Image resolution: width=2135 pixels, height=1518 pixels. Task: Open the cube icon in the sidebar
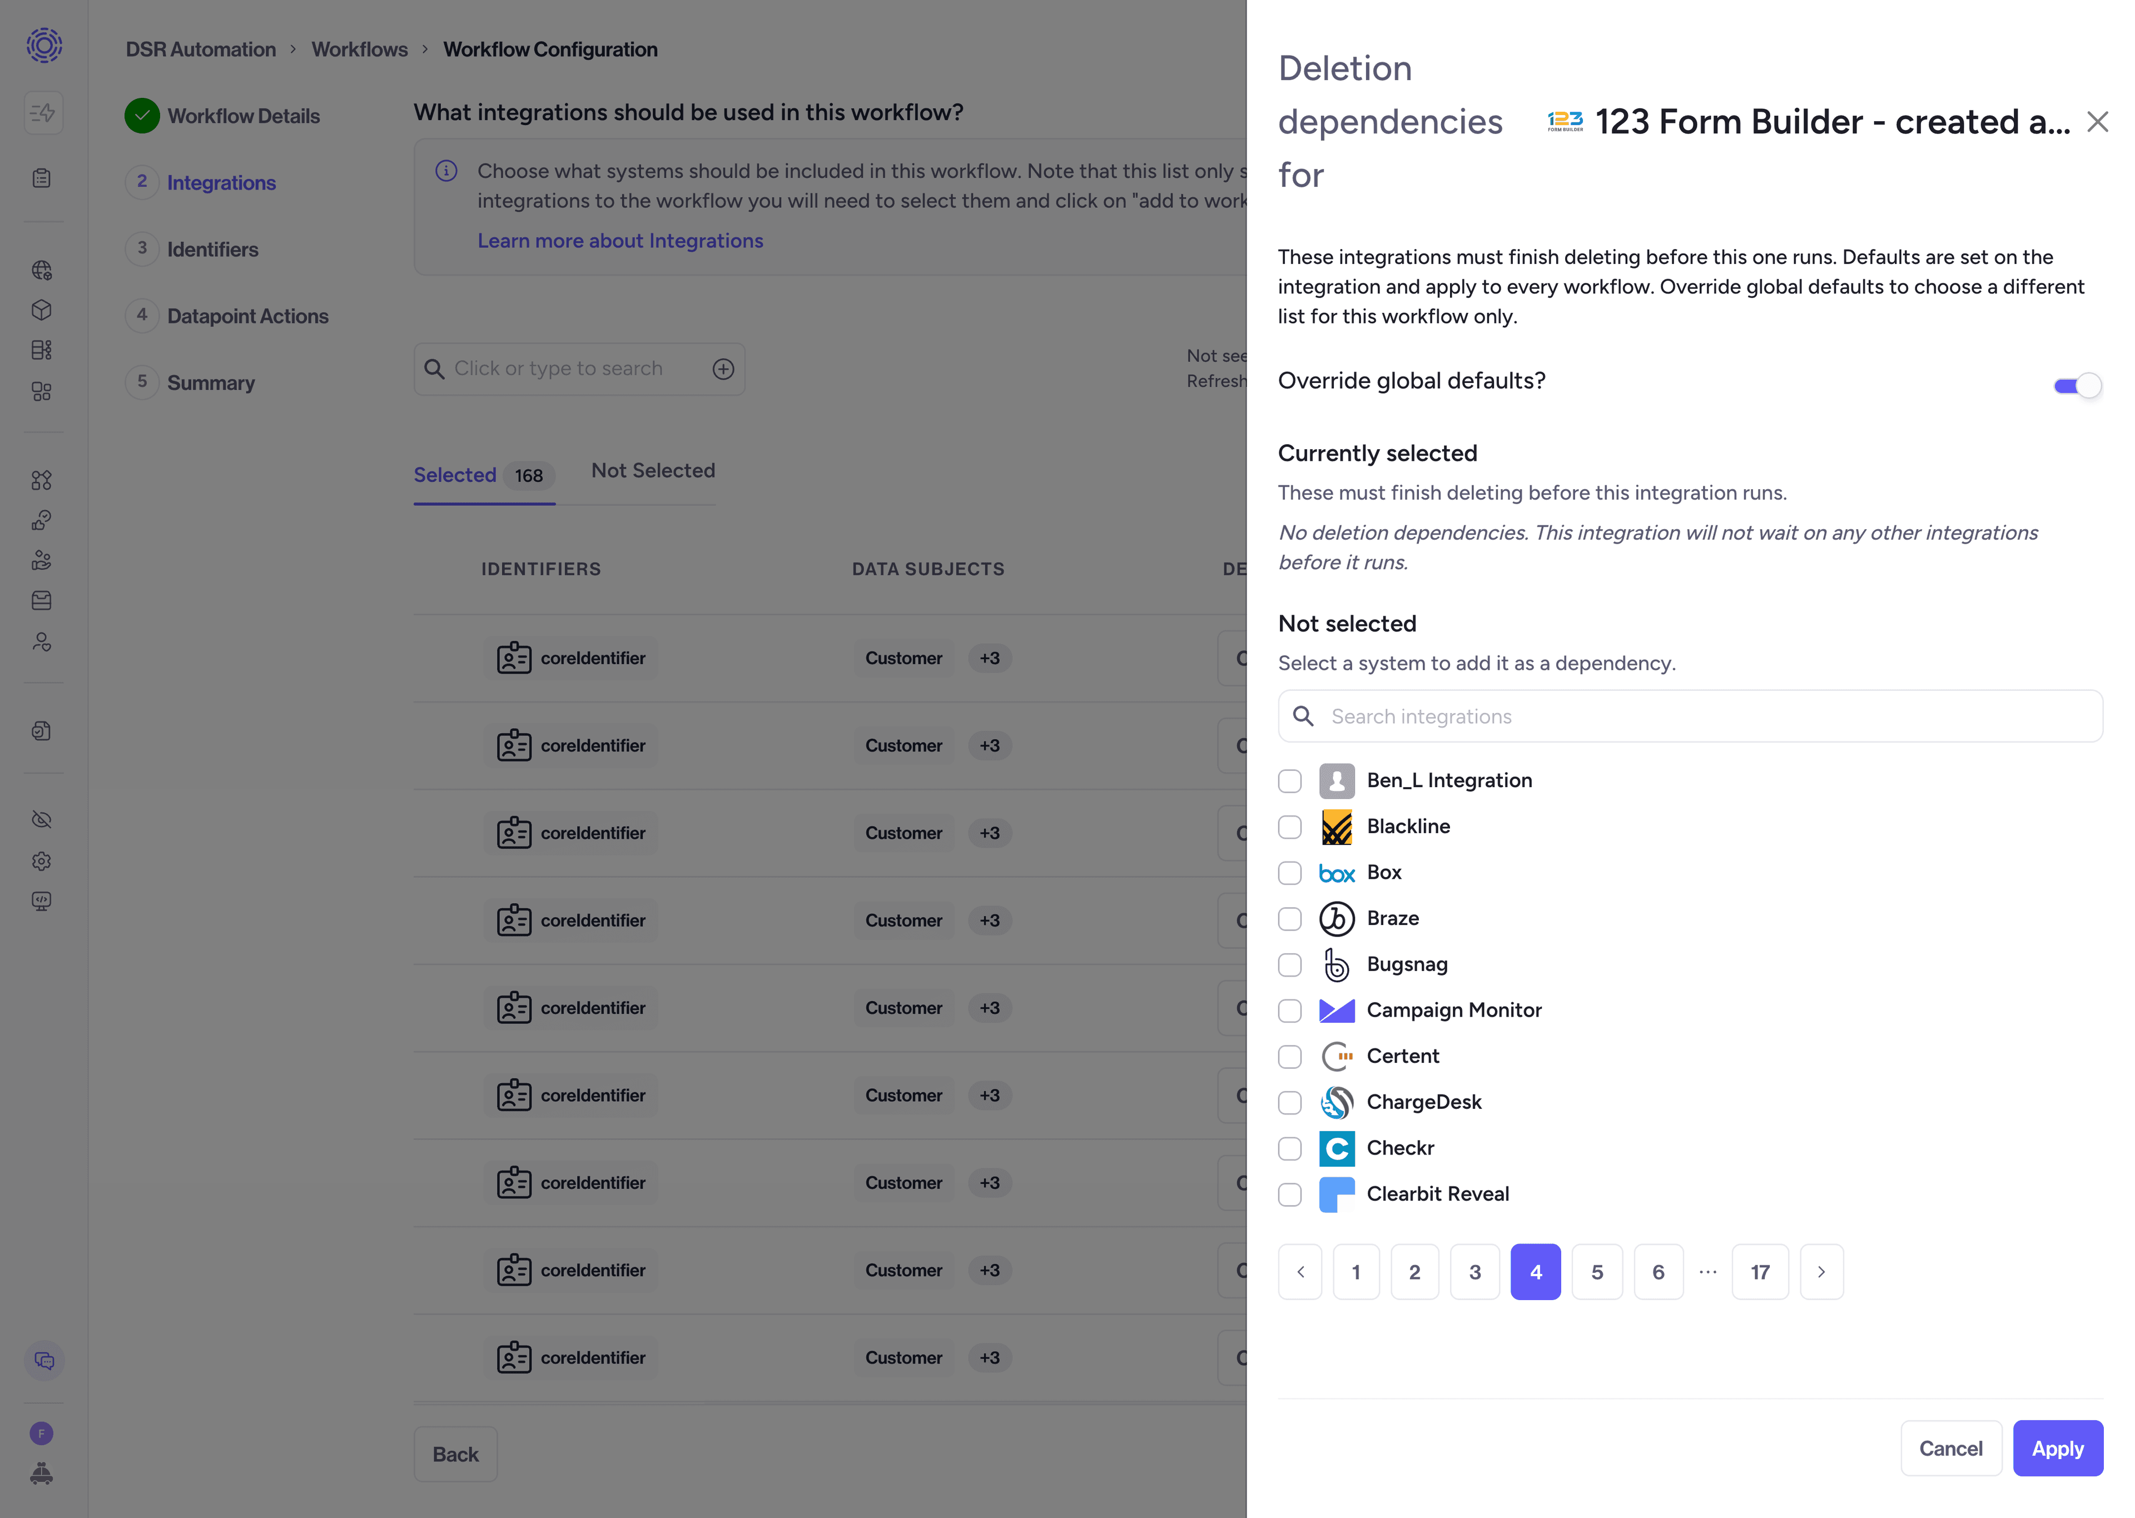click(x=42, y=310)
